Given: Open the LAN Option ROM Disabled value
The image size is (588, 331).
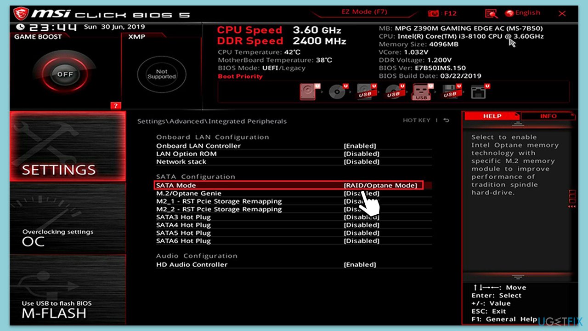Looking at the screenshot, I should click(362, 154).
